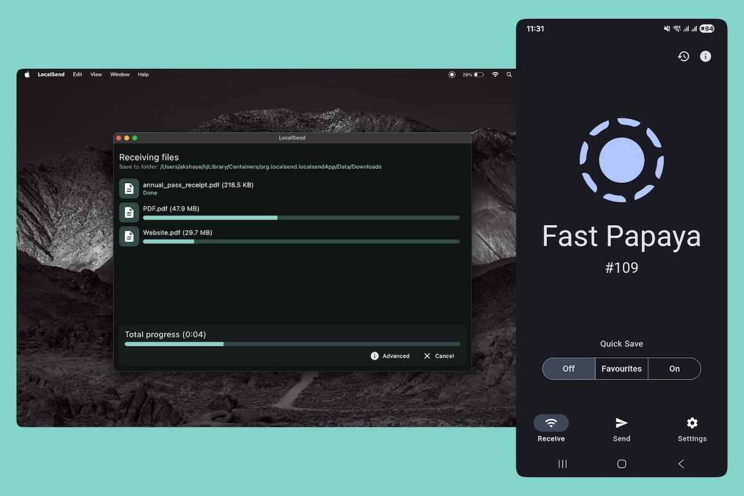Tap the 11:31 clock on phone
This screenshot has height=496, width=744.
coord(535,29)
